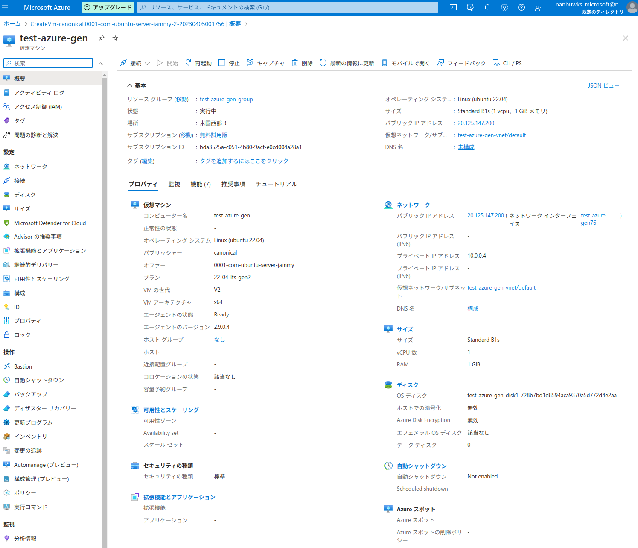Viewport: 638px width, 548px height.
Task: Open the notifications bell
Action: [x=487, y=7]
